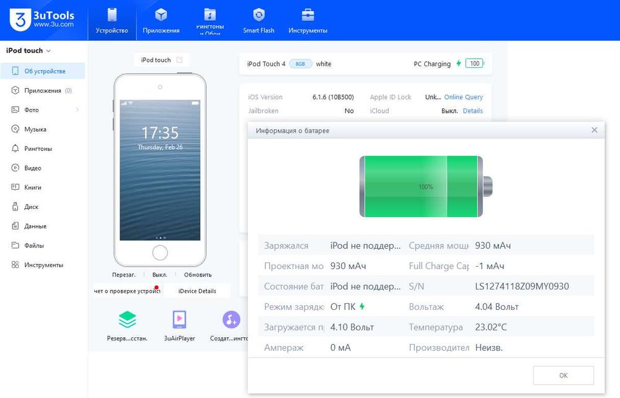Click the iCloud Details link
The image size is (620, 398).
tap(473, 111)
